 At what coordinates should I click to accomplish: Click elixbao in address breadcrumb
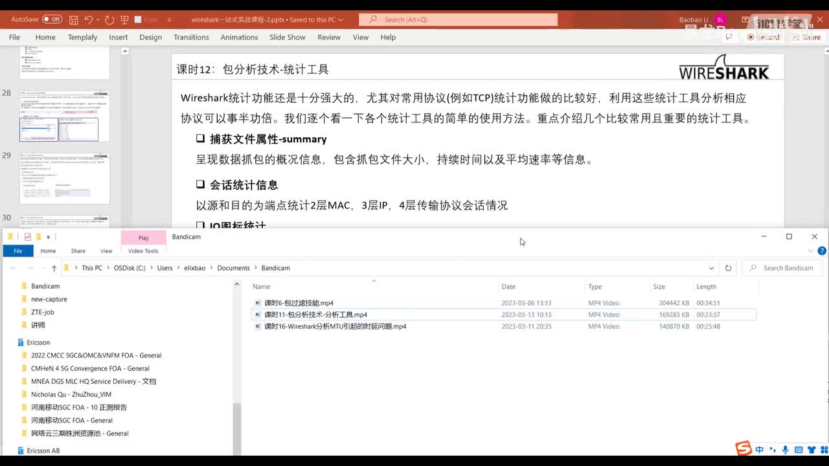pyautogui.click(x=195, y=268)
